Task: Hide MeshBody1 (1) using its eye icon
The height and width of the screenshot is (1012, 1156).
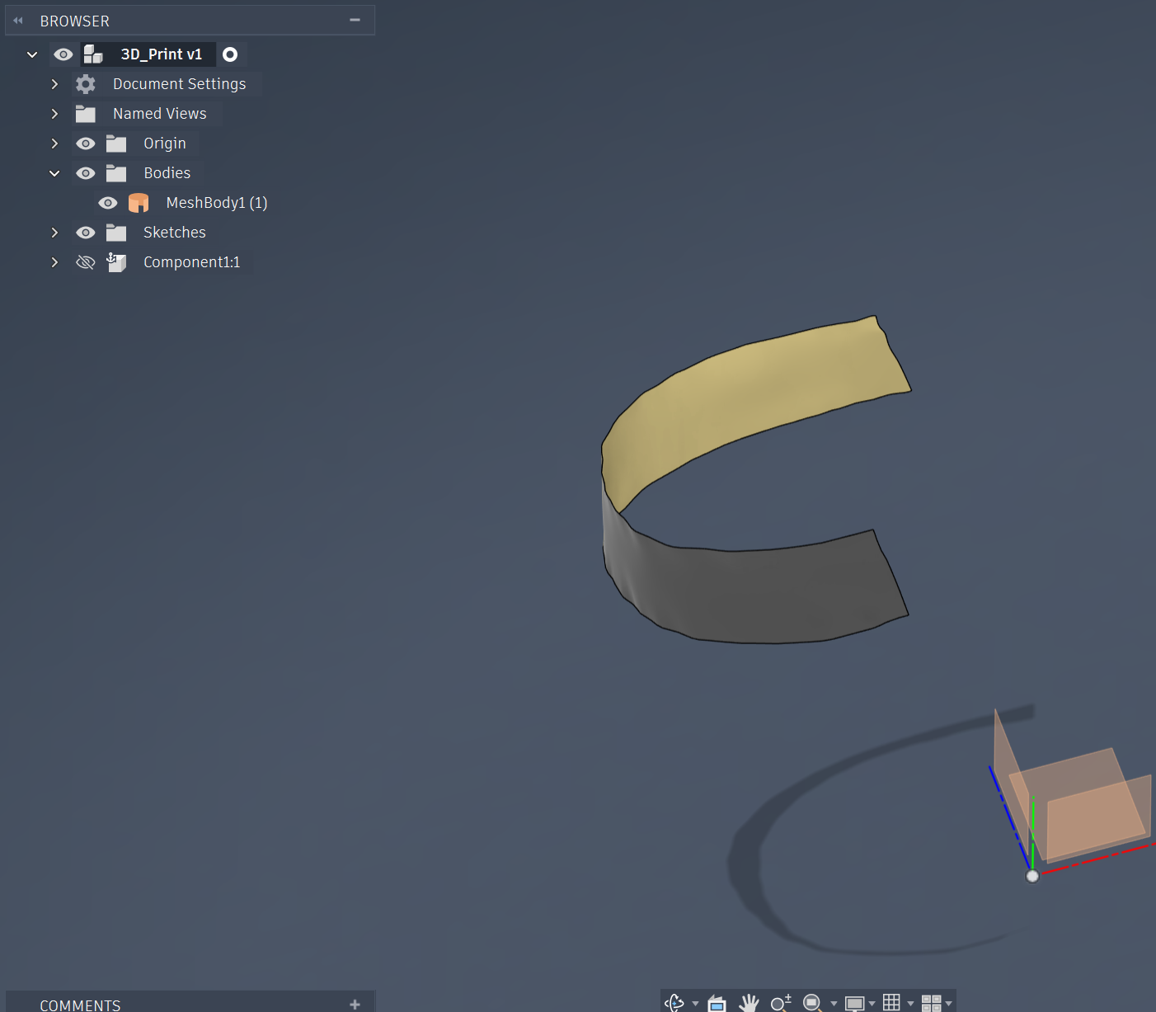Action: tap(108, 203)
